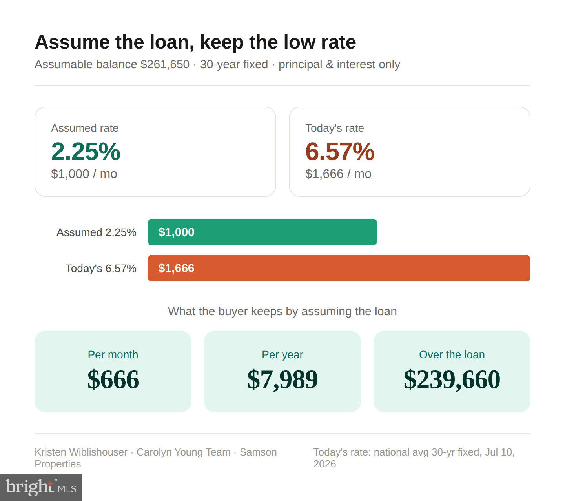This screenshot has height=501, width=565.
Task: Click the Assumable balance $261,650 subtitle
Action: tap(217, 64)
